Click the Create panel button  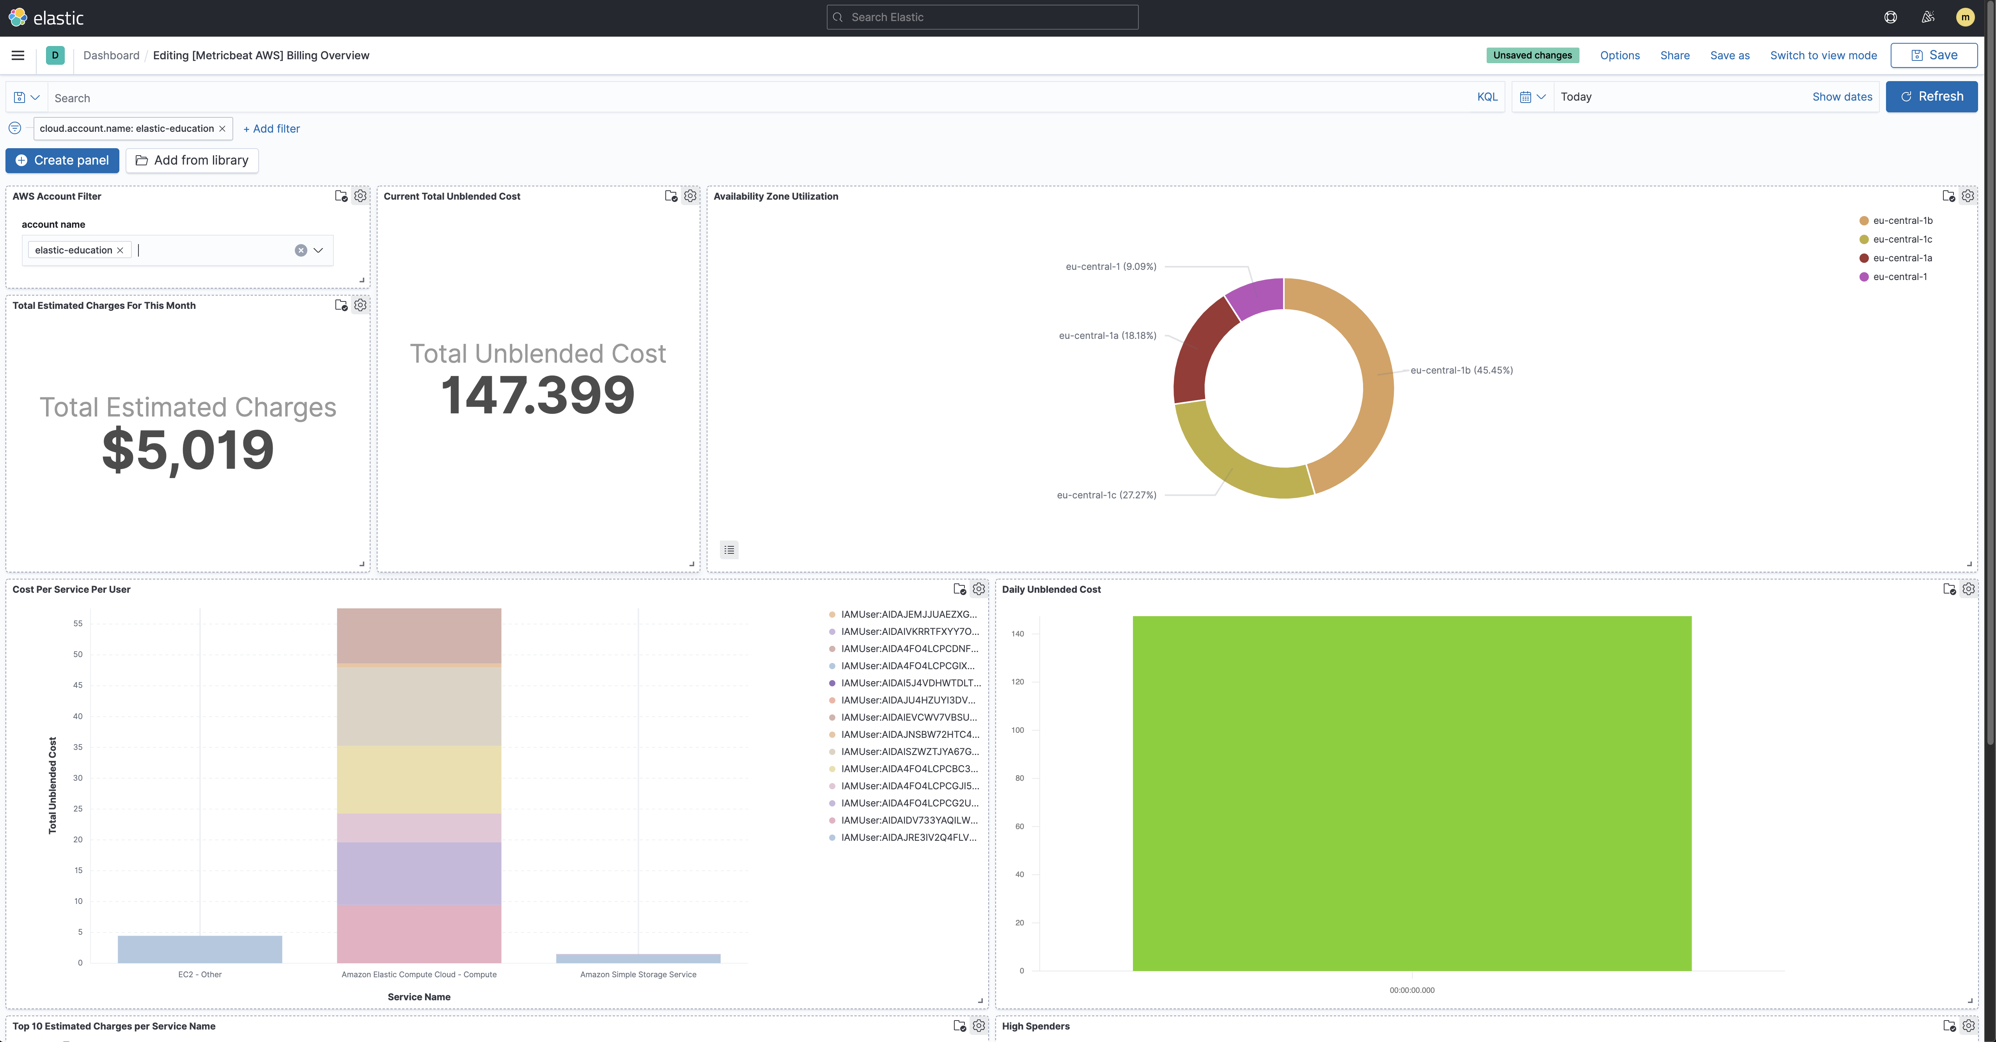62,160
